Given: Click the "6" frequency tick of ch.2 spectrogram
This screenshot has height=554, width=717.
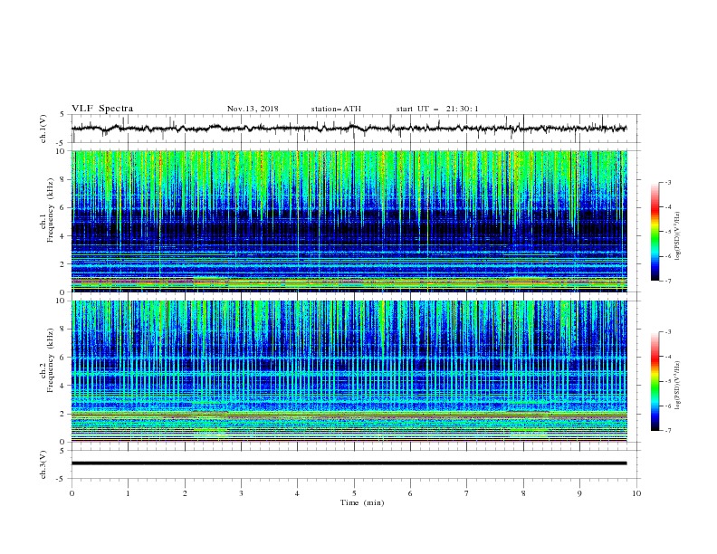Looking at the screenshot, I should tap(64, 358).
